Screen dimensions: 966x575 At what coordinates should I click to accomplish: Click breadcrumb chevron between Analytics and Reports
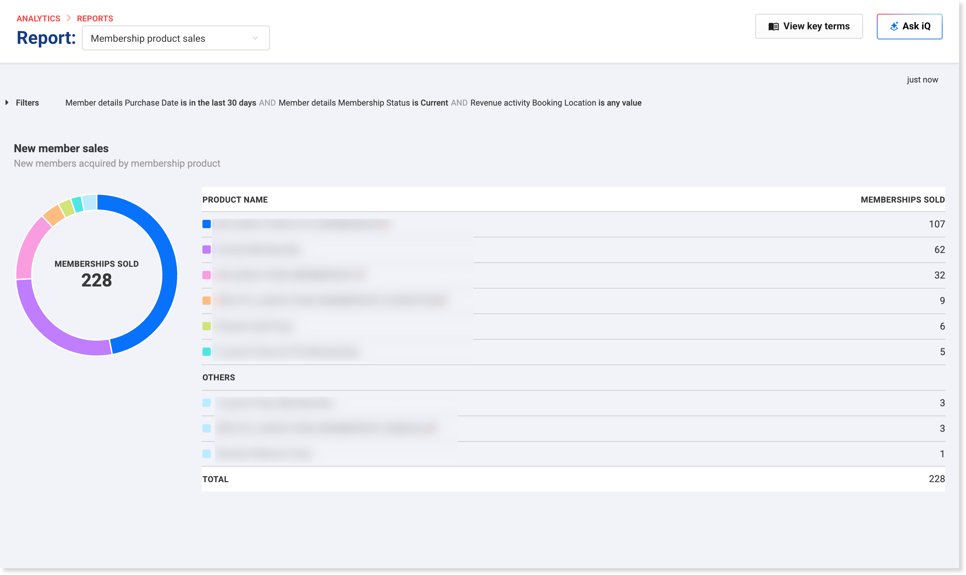point(69,18)
